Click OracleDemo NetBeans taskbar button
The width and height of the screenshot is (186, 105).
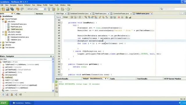point(22,103)
